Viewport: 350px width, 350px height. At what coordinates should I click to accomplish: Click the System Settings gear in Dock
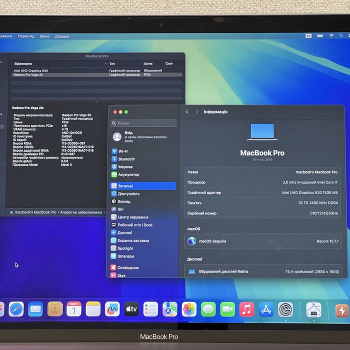tap(285, 309)
